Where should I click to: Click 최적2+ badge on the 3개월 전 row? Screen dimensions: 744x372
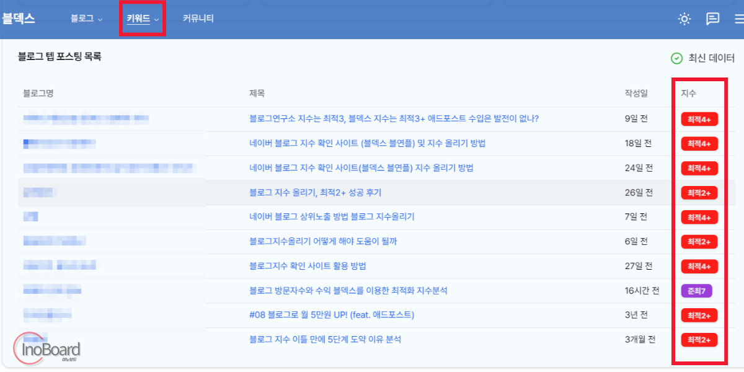(699, 340)
